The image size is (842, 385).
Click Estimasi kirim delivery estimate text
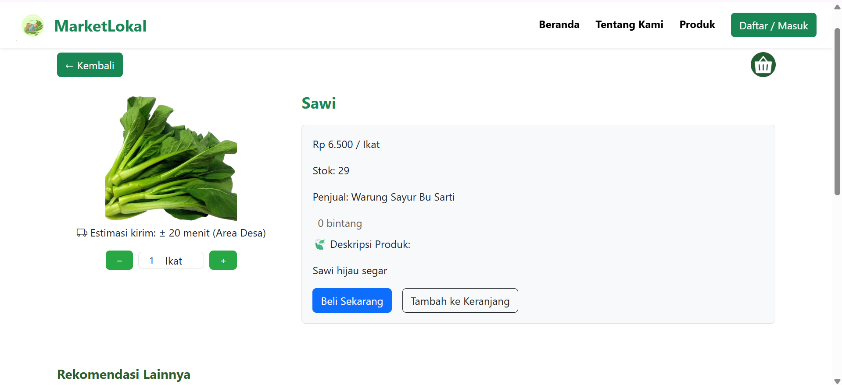tap(178, 233)
